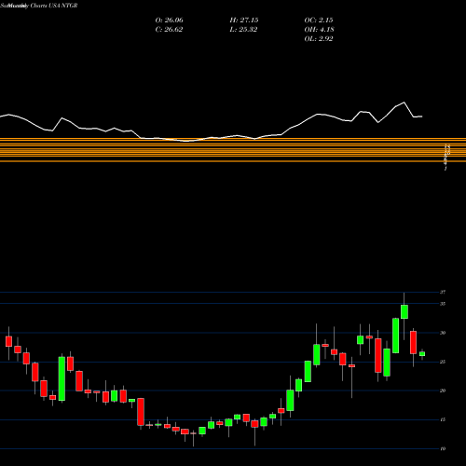Click the 25 price axis label
Image resolution: width=466 pixels, height=466 pixels.
click(443, 362)
